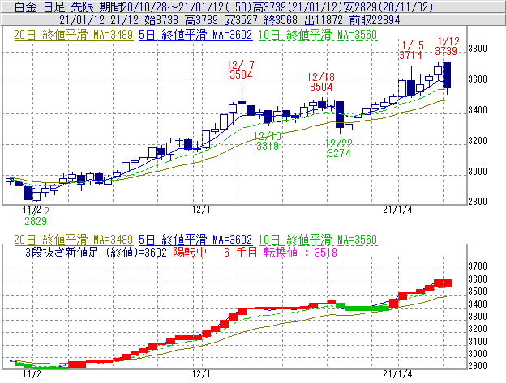Select the 1/5 peak annotation 3714
Screen dimensions: 506x383
click(x=411, y=55)
